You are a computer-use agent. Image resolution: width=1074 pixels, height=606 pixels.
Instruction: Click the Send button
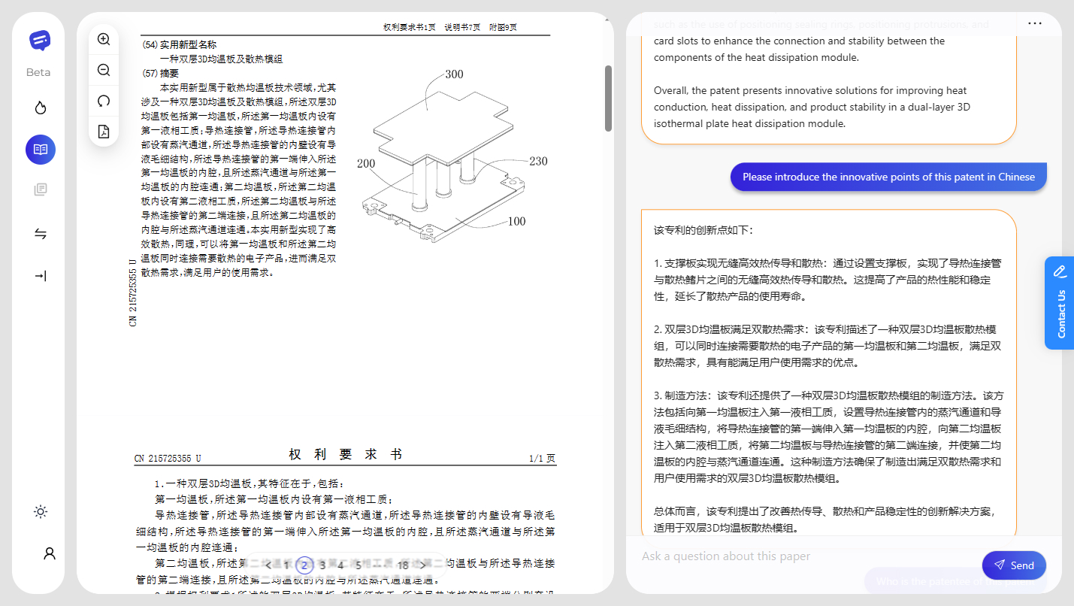point(1013,565)
